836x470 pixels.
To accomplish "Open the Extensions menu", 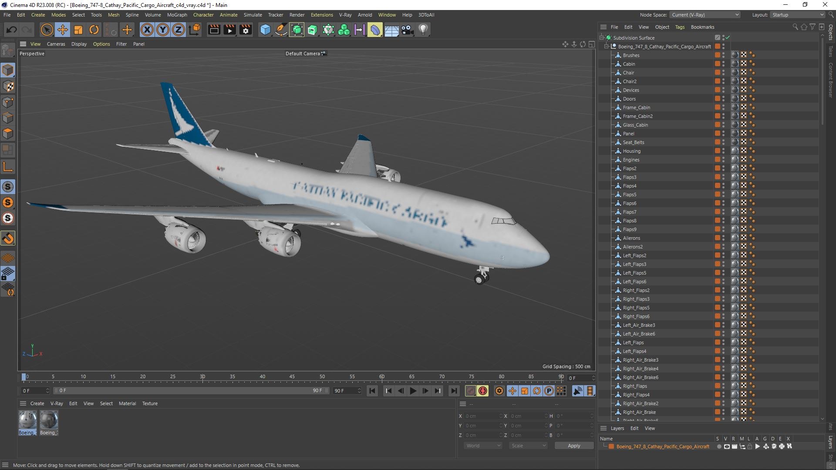I will (322, 15).
